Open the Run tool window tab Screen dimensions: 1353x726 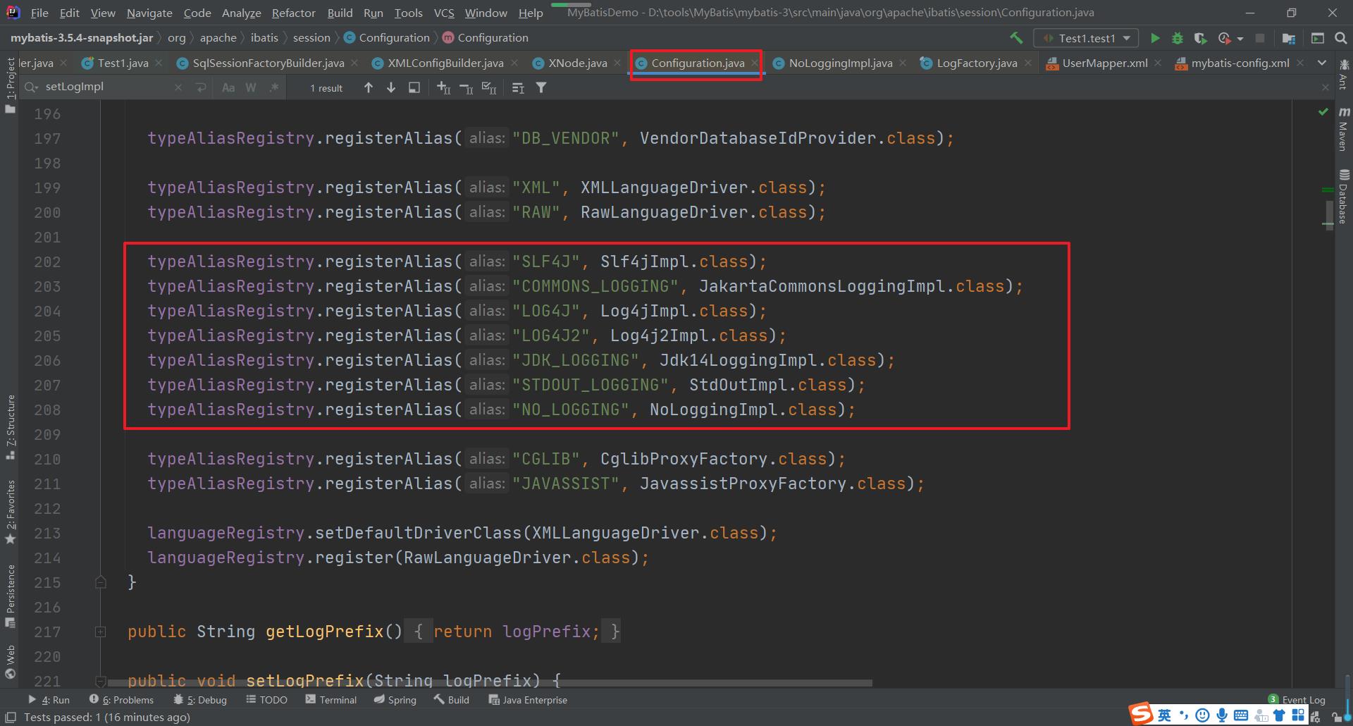tap(49, 700)
